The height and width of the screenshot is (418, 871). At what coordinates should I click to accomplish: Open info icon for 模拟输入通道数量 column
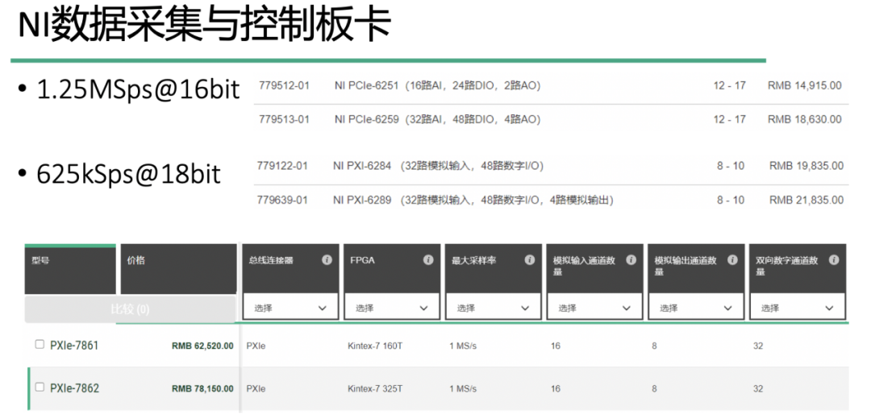coord(631,259)
